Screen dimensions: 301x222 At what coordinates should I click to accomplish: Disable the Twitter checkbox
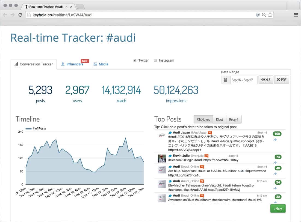point(134,60)
